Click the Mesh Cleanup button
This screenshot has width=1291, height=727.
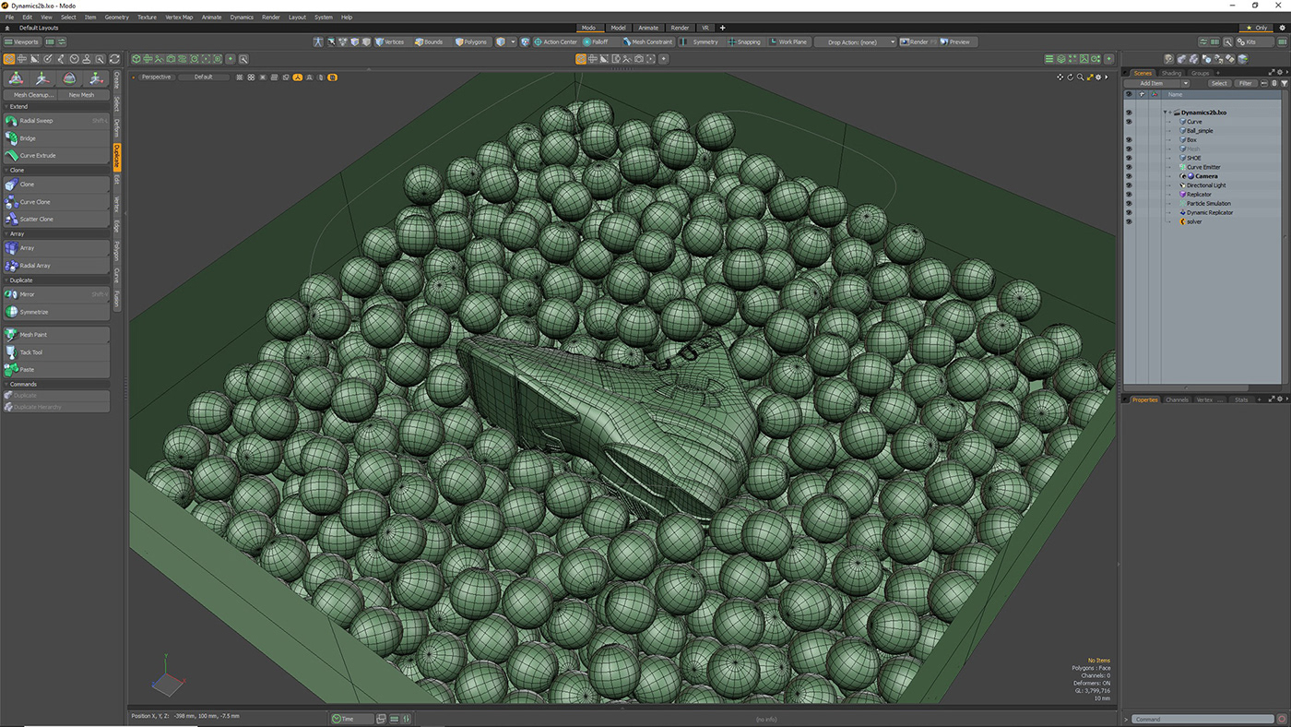(34, 95)
